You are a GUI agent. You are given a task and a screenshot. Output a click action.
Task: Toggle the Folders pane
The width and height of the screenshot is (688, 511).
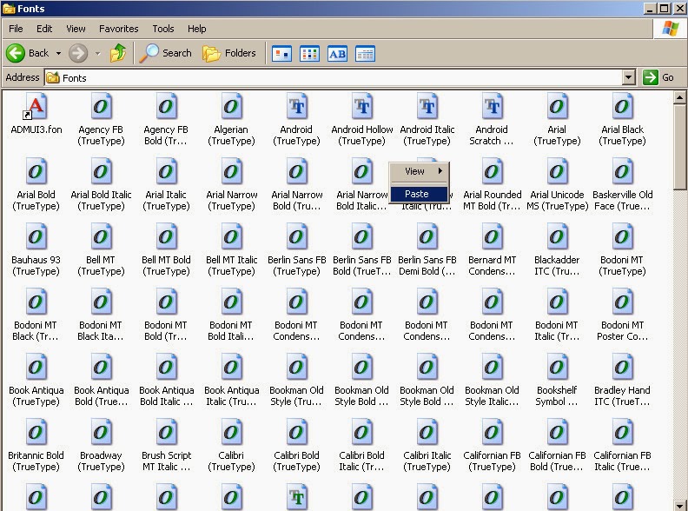tap(229, 53)
